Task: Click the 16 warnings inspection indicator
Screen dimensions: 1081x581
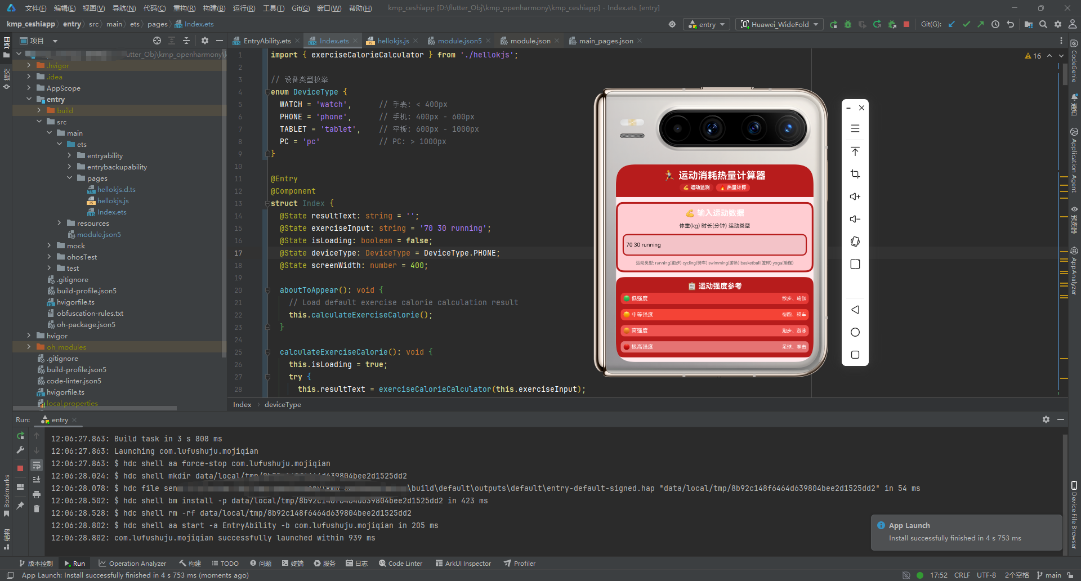Action: coord(1033,56)
